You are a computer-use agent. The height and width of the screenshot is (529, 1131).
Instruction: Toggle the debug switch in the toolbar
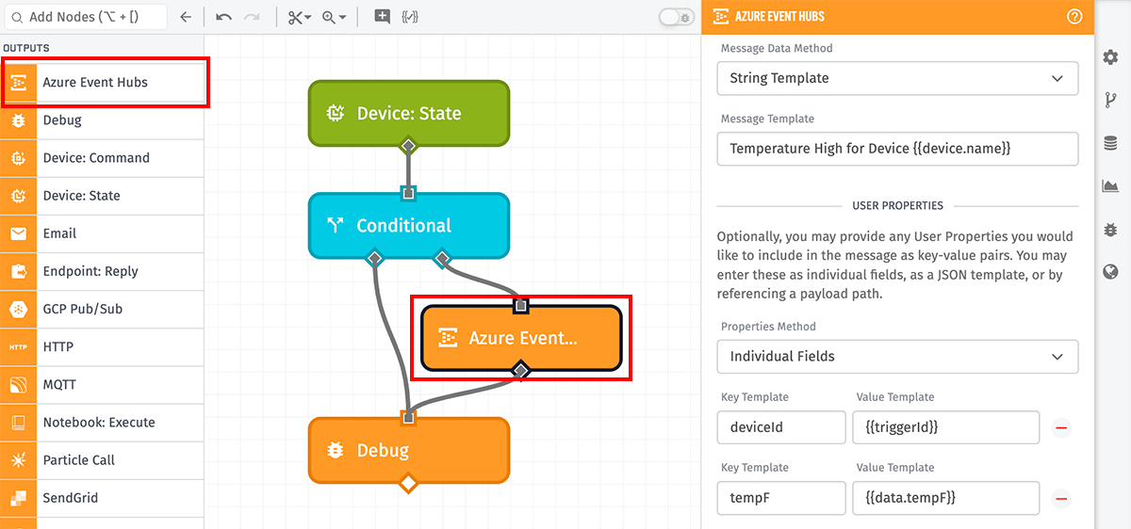(677, 17)
